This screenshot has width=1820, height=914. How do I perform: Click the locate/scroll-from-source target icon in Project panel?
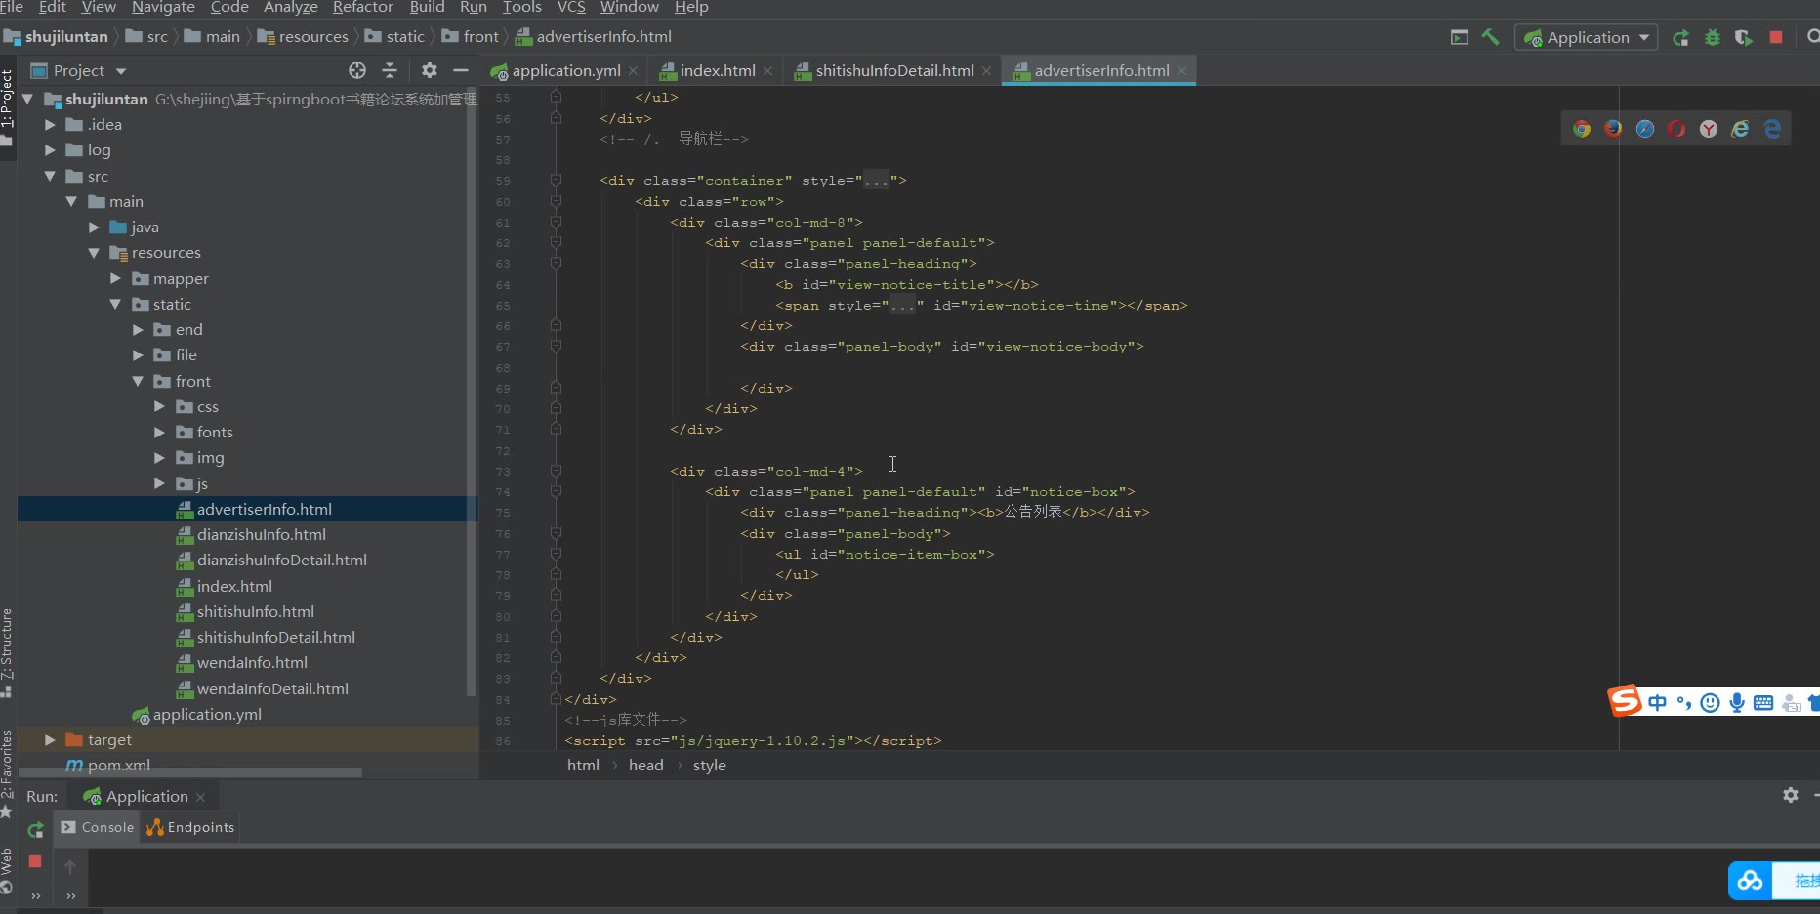click(x=357, y=70)
